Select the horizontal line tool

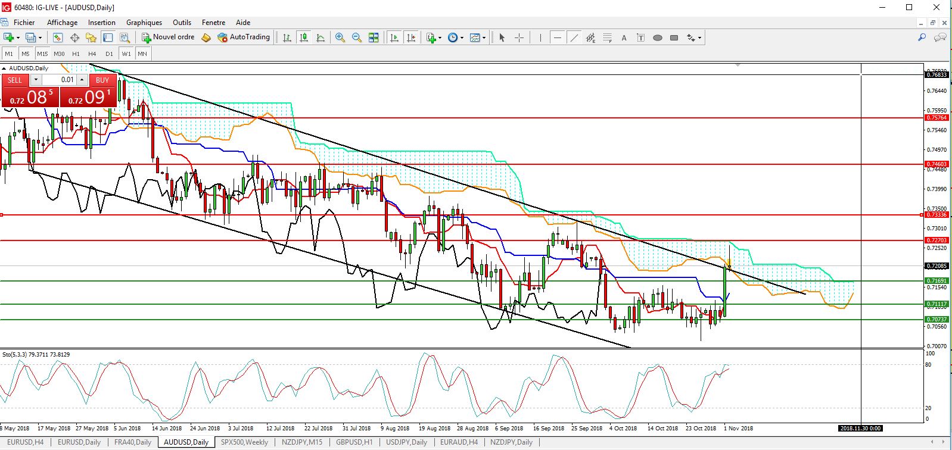click(x=557, y=37)
